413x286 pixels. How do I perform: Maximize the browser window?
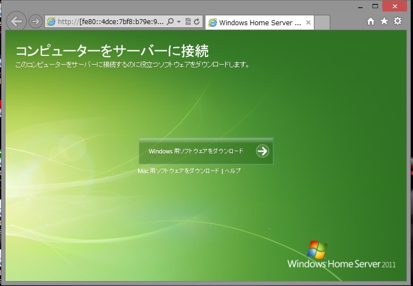pyautogui.click(x=375, y=7)
